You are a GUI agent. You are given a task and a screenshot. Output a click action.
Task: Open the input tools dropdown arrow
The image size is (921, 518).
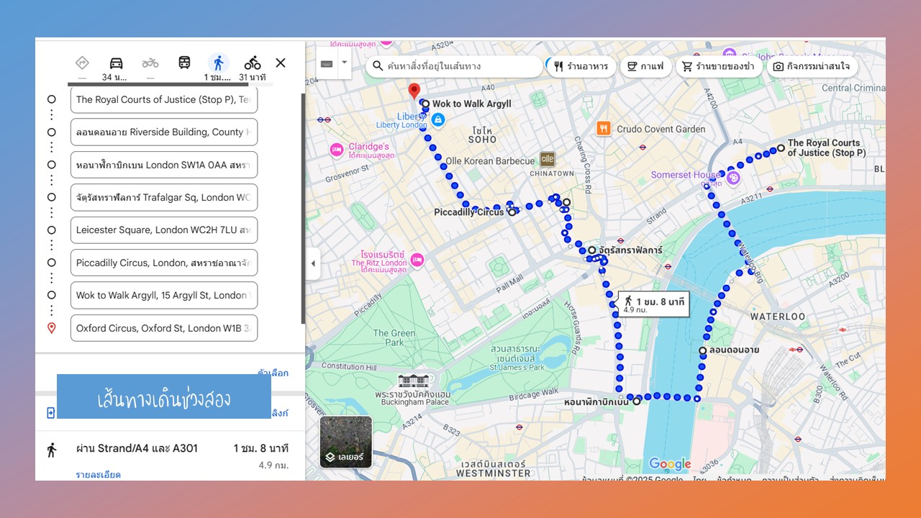344,63
